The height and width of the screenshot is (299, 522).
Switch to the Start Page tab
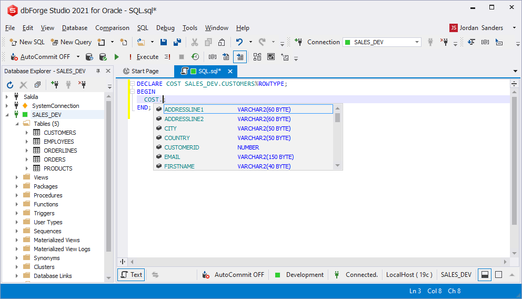[141, 71]
